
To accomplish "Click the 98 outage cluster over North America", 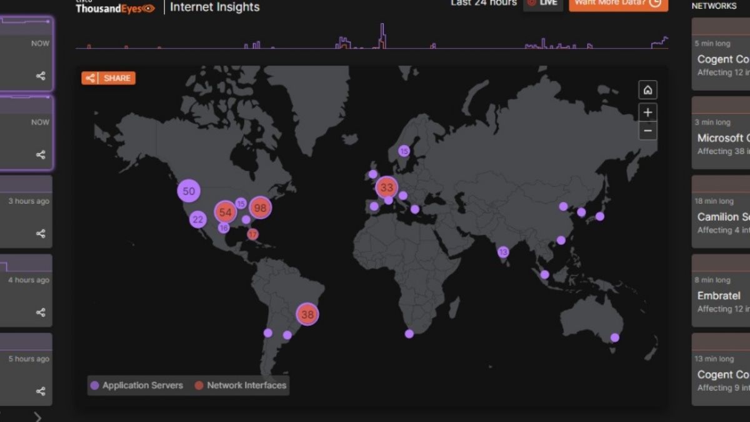I will coord(260,208).
